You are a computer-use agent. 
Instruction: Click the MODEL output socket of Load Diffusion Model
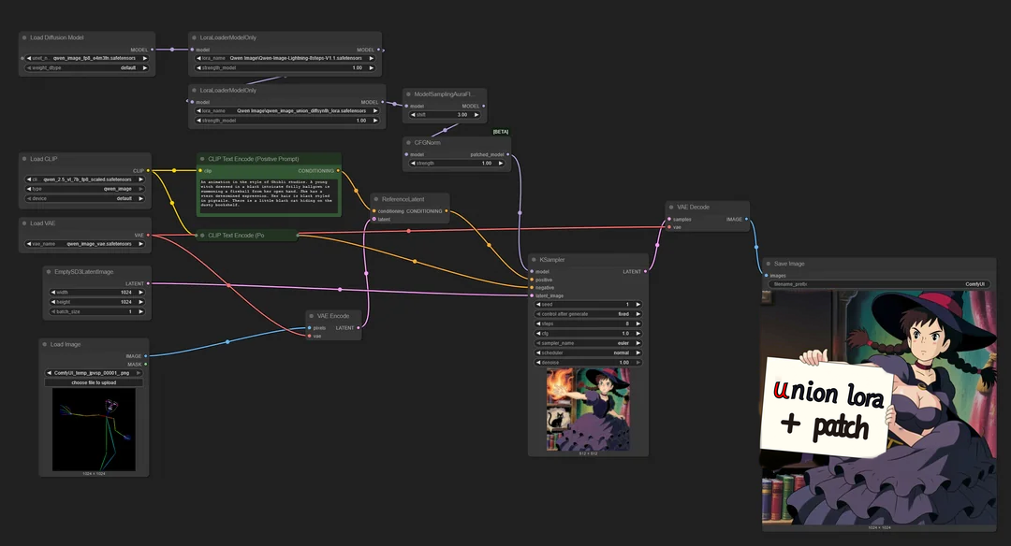coord(153,50)
